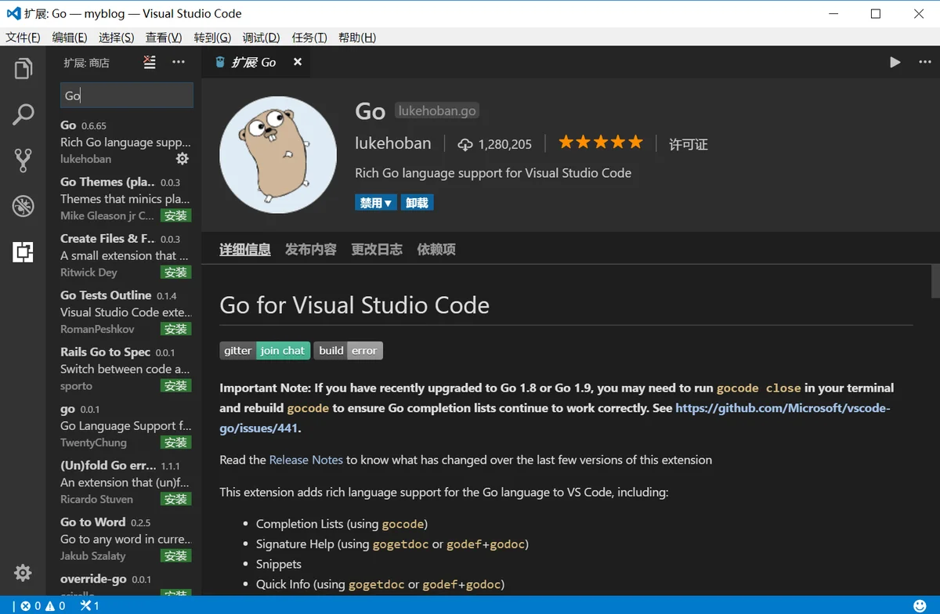The image size is (940, 614).
Task: Click the run triangle in editor title bar
Action: tap(895, 62)
